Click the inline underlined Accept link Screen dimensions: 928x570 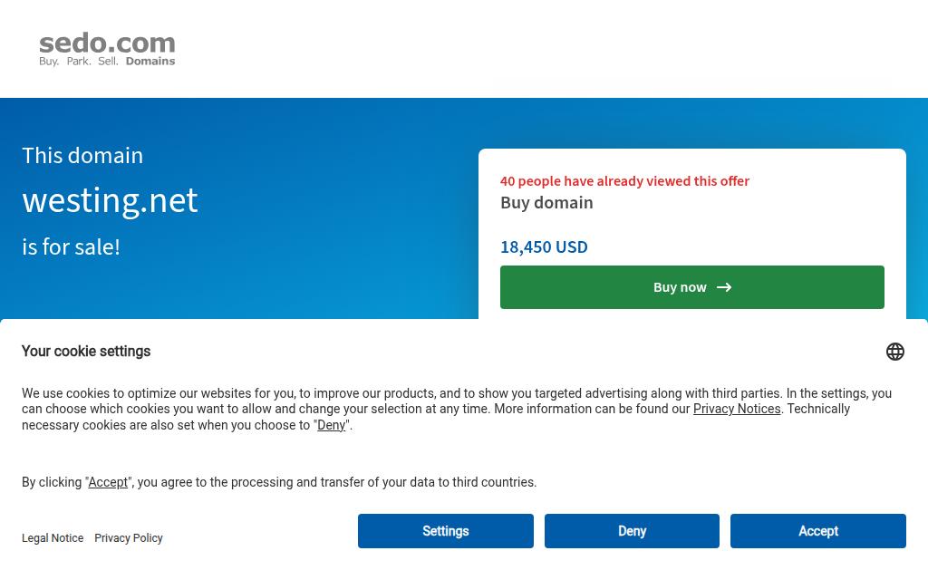coord(108,482)
